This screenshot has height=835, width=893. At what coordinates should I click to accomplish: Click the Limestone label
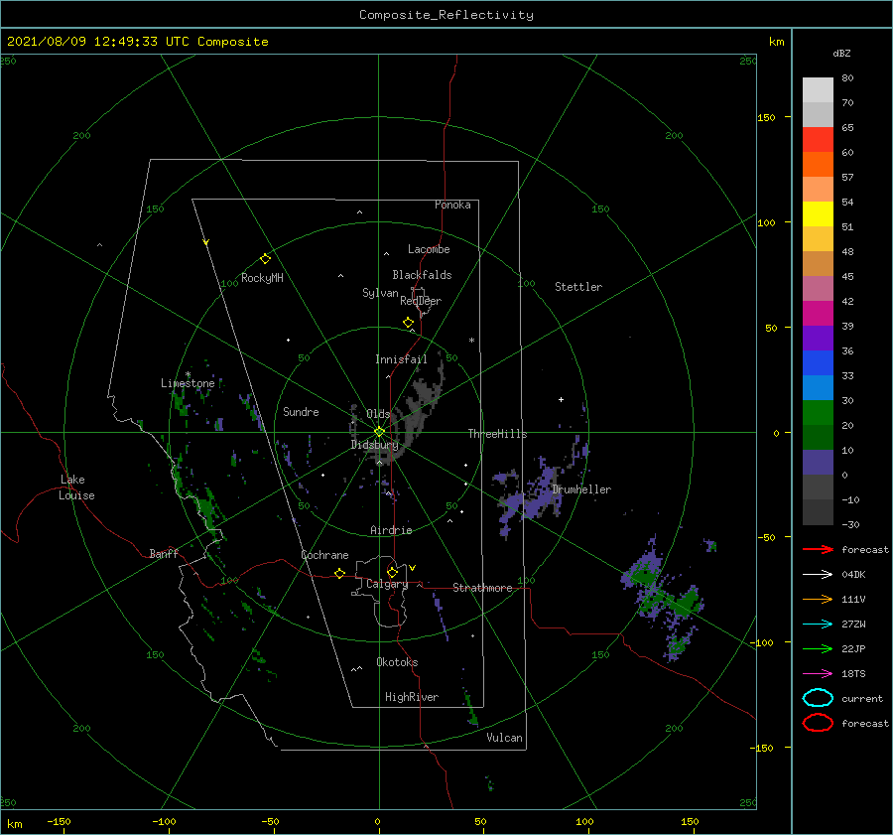click(x=188, y=383)
